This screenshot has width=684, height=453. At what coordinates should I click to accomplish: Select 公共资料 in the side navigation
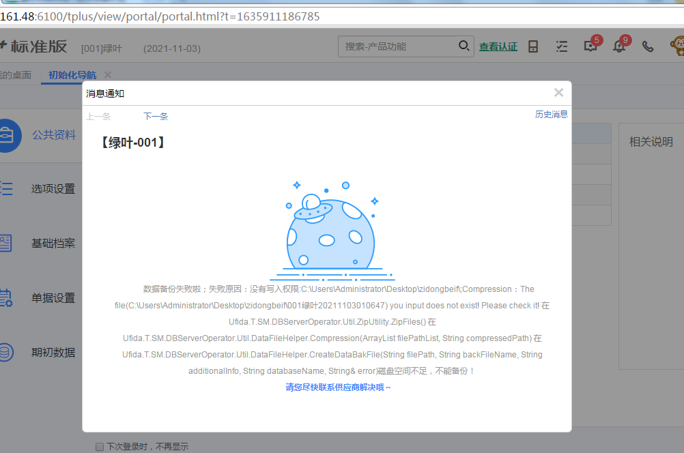[x=54, y=135]
